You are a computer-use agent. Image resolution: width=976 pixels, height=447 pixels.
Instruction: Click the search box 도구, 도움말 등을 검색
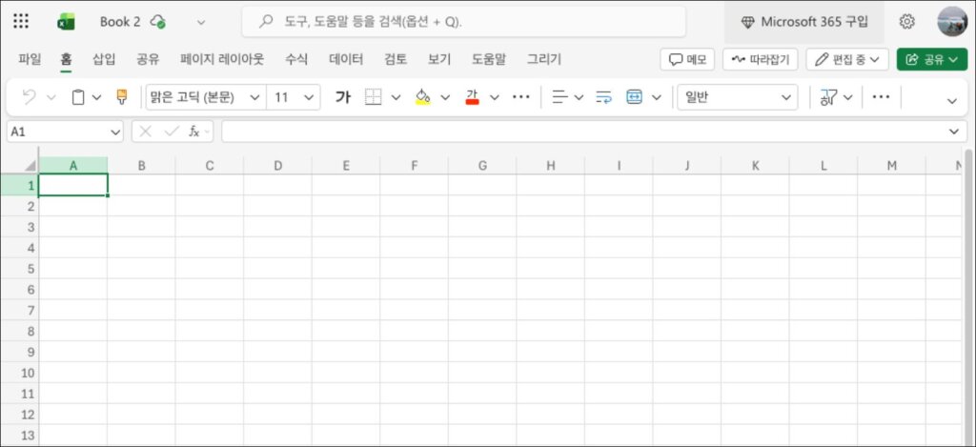coord(464,22)
